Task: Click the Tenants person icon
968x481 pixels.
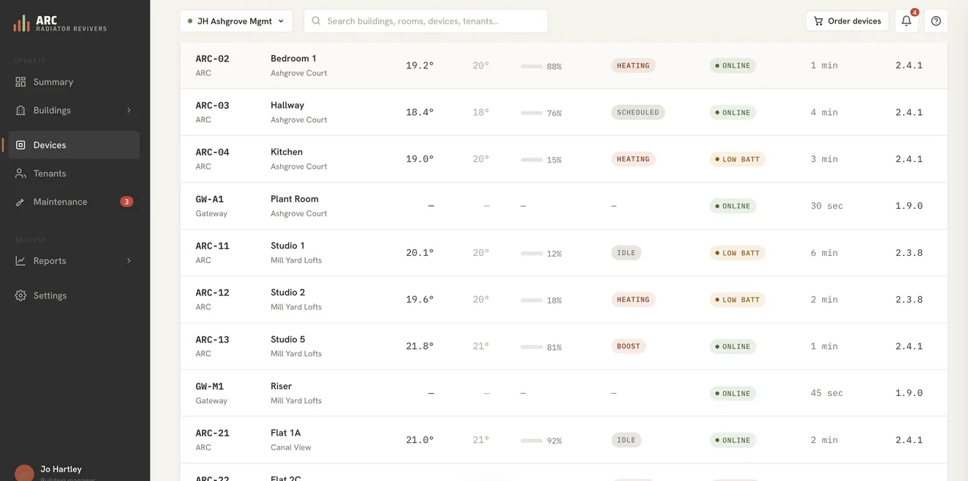Action: click(x=21, y=174)
